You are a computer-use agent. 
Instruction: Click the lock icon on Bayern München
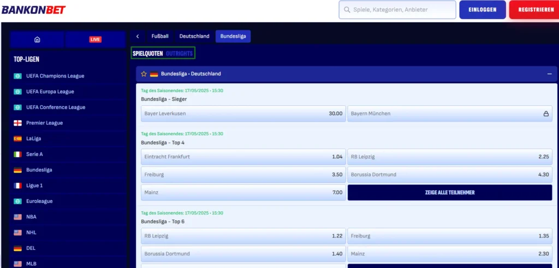tap(546, 114)
